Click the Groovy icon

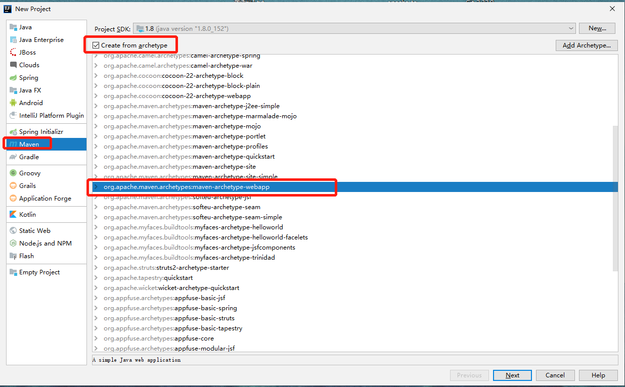click(x=13, y=173)
